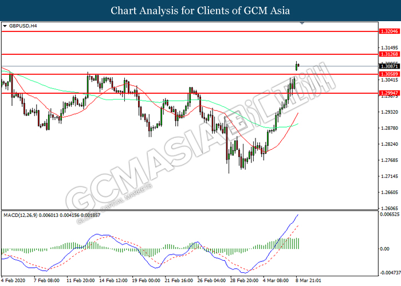Click the 11 Feb 20:00 time label

coord(80,280)
